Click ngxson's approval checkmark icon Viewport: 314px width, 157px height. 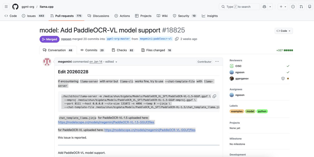288,72
